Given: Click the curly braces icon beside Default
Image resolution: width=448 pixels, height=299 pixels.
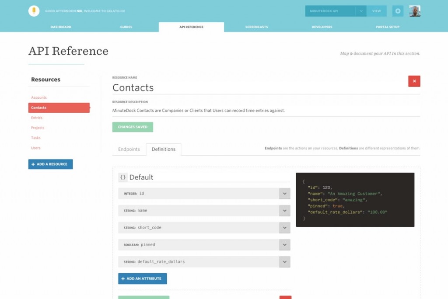Looking at the screenshot, I should [x=122, y=177].
